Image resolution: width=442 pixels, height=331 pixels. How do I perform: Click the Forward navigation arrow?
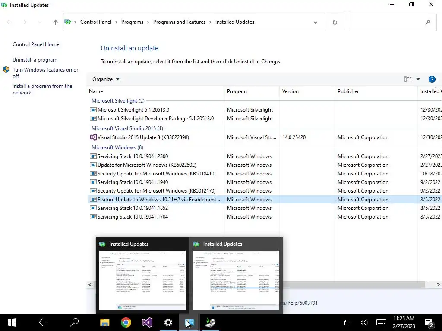click(24, 22)
